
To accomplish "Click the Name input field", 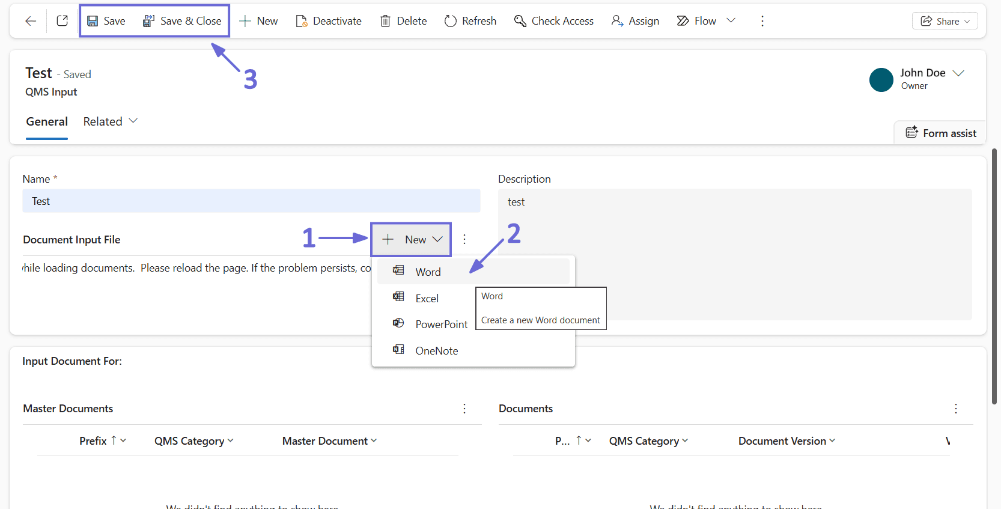I will pyautogui.click(x=251, y=201).
